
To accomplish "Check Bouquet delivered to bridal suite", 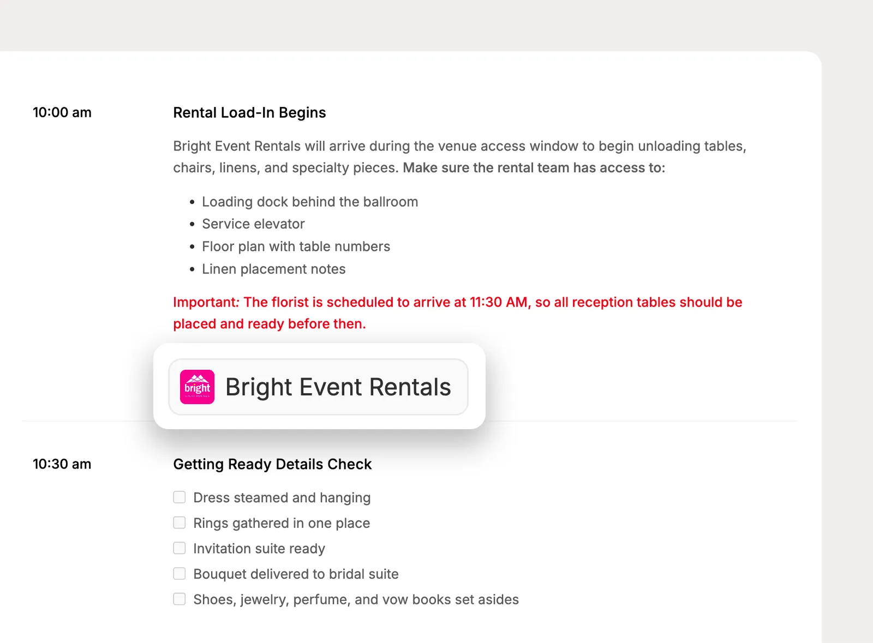I will pos(179,573).
